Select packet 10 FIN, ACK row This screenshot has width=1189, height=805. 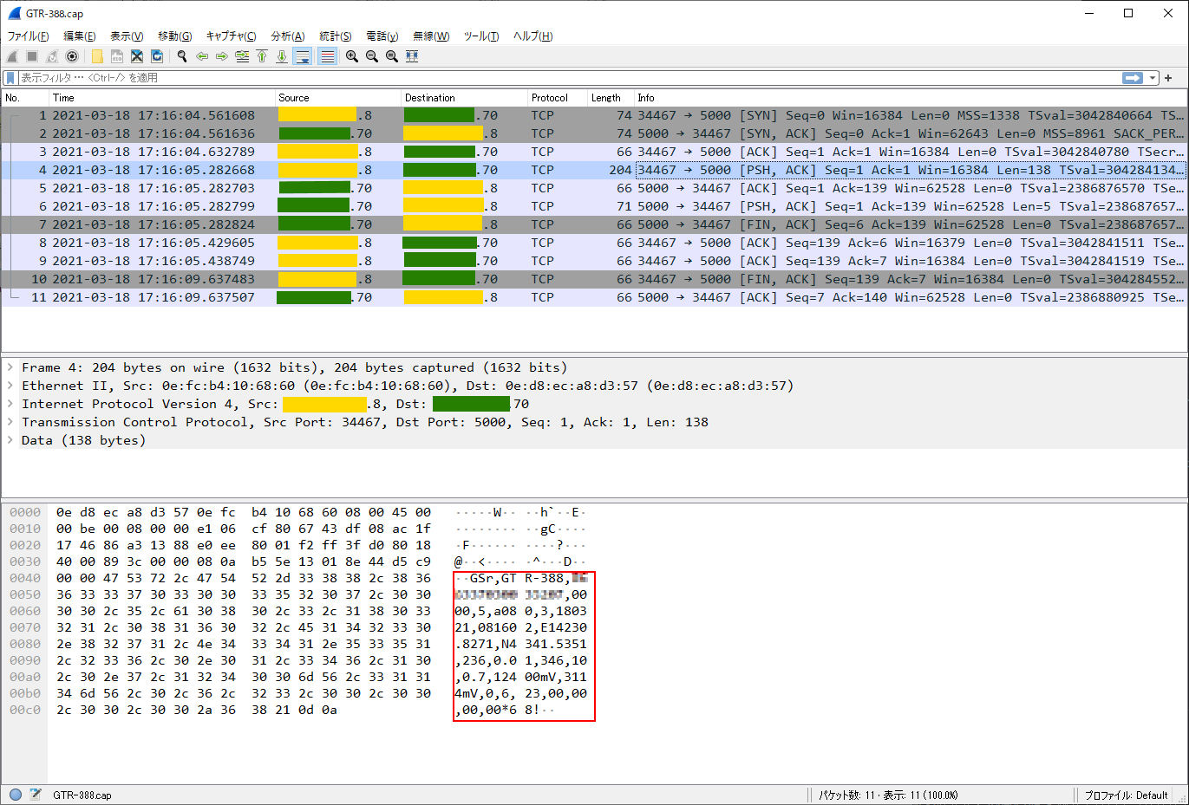tap(594, 279)
